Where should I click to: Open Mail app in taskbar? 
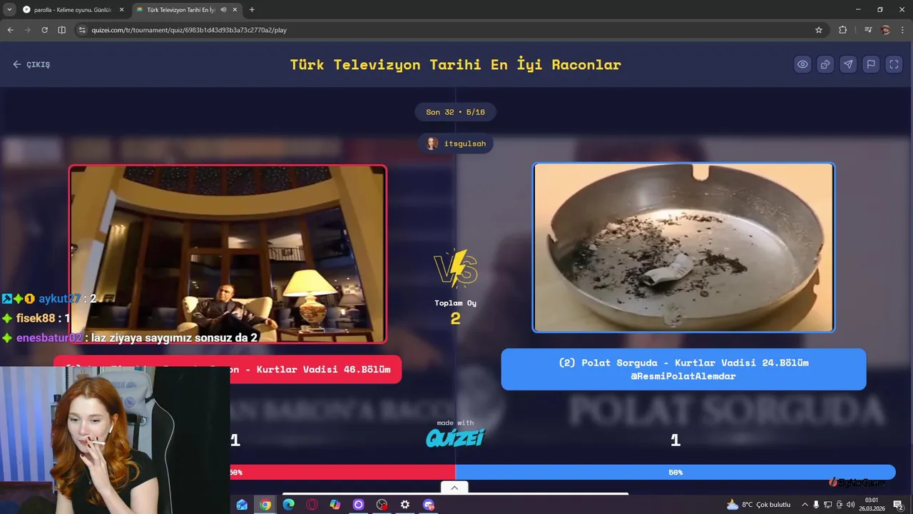coord(242,505)
